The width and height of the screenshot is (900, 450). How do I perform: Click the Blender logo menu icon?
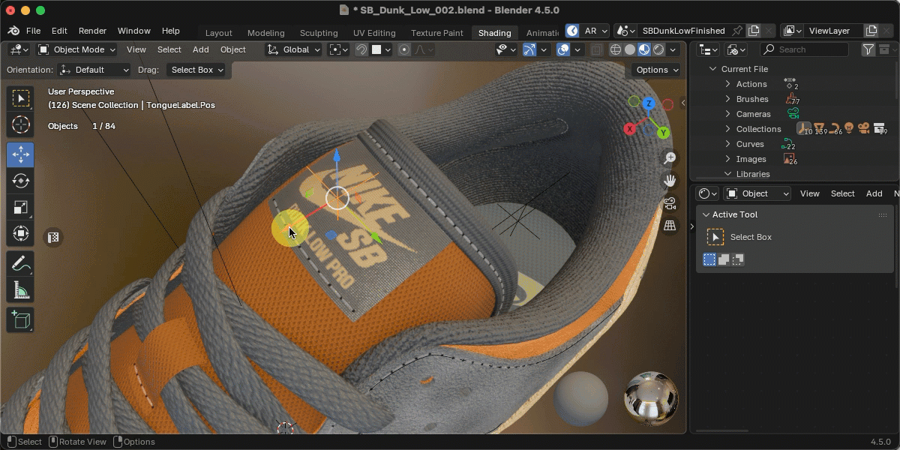point(13,31)
